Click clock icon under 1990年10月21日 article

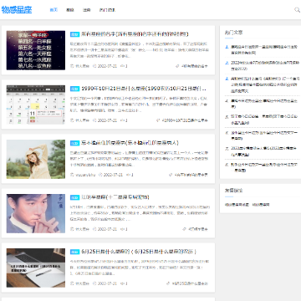coord(94,120)
